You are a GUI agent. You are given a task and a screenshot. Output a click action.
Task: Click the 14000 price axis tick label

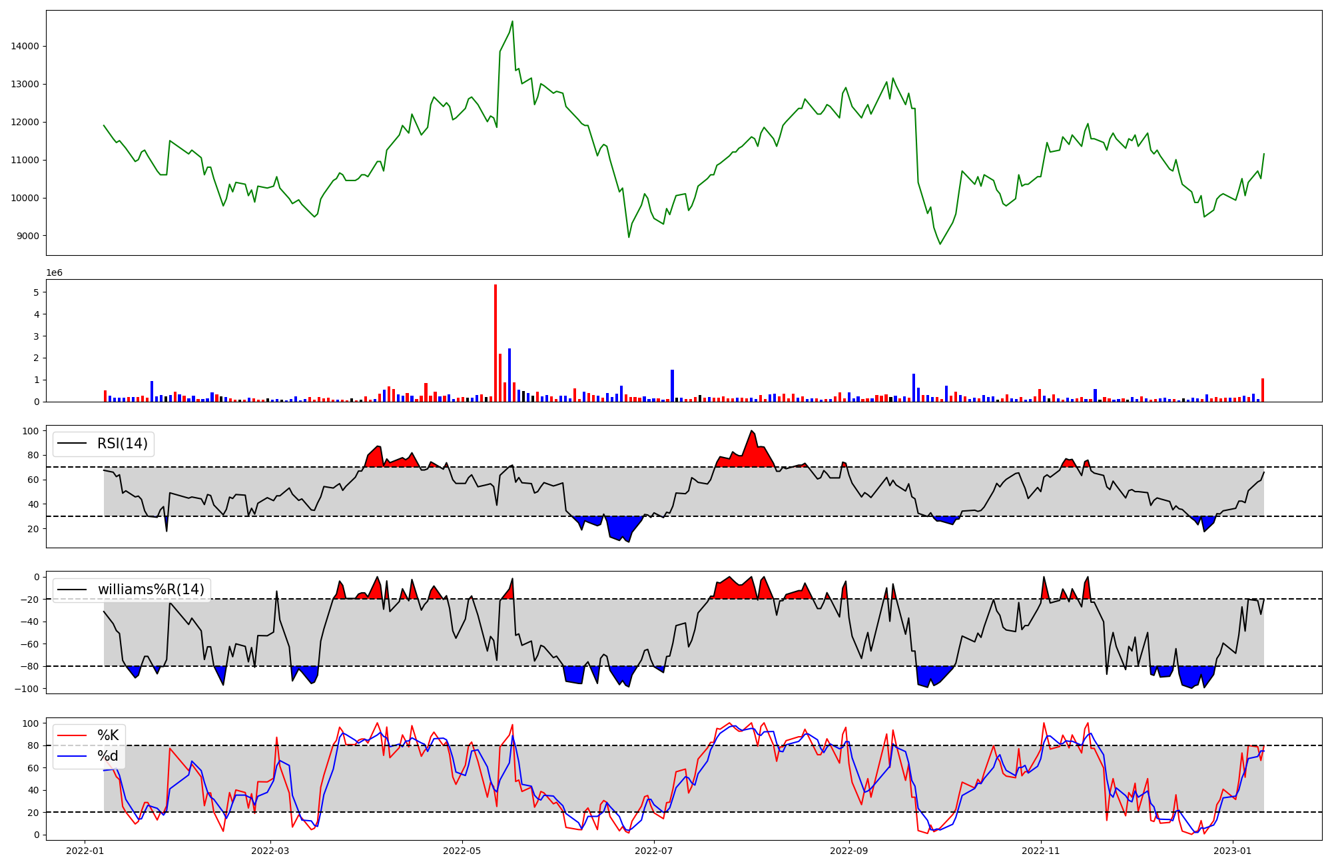(25, 47)
